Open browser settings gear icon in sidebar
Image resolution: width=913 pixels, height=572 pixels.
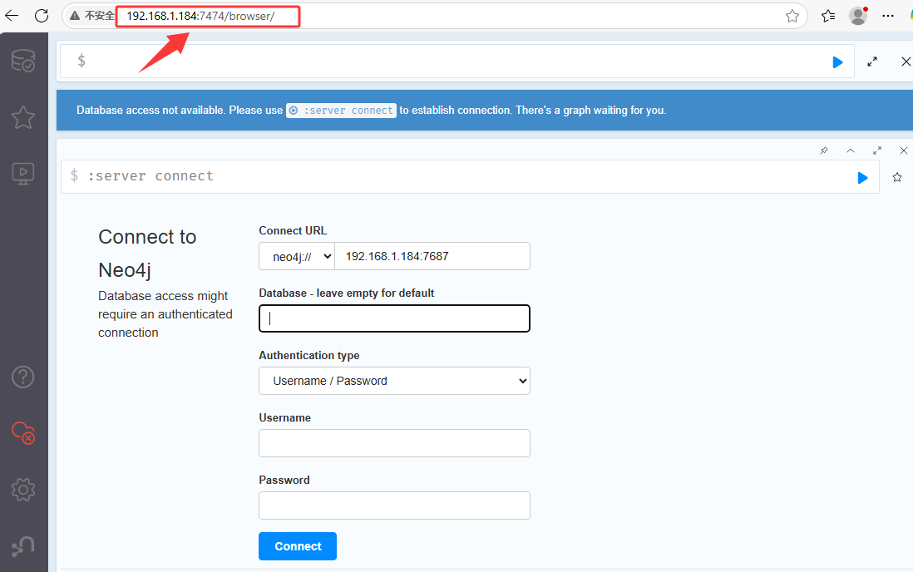(x=23, y=490)
